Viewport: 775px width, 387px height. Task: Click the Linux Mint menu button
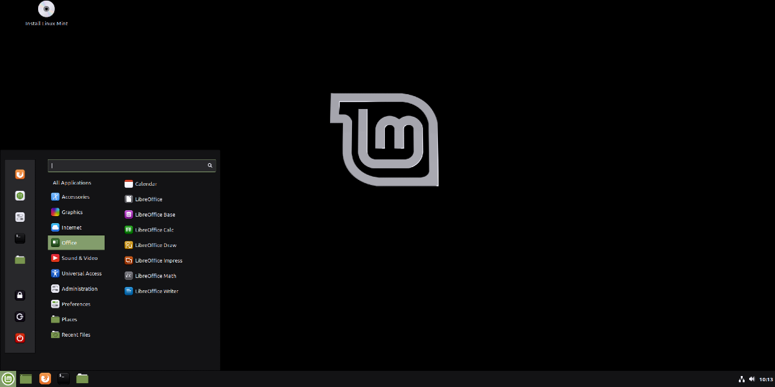pyautogui.click(x=8, y=379)
